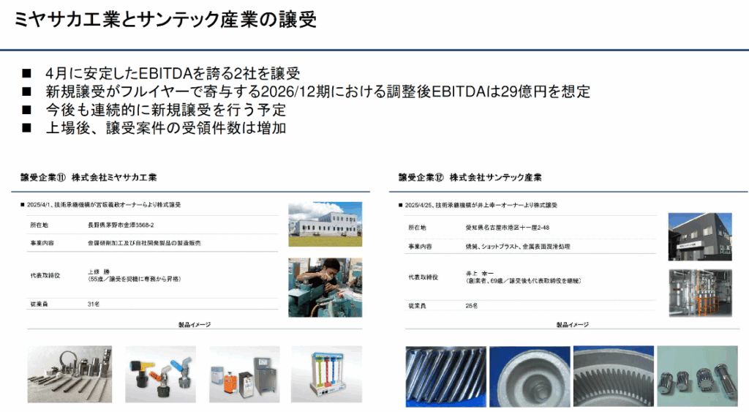This screenshot has width=749, height=412.
Task: Select the product image of orange and gray machines
Action: point(244,374)
